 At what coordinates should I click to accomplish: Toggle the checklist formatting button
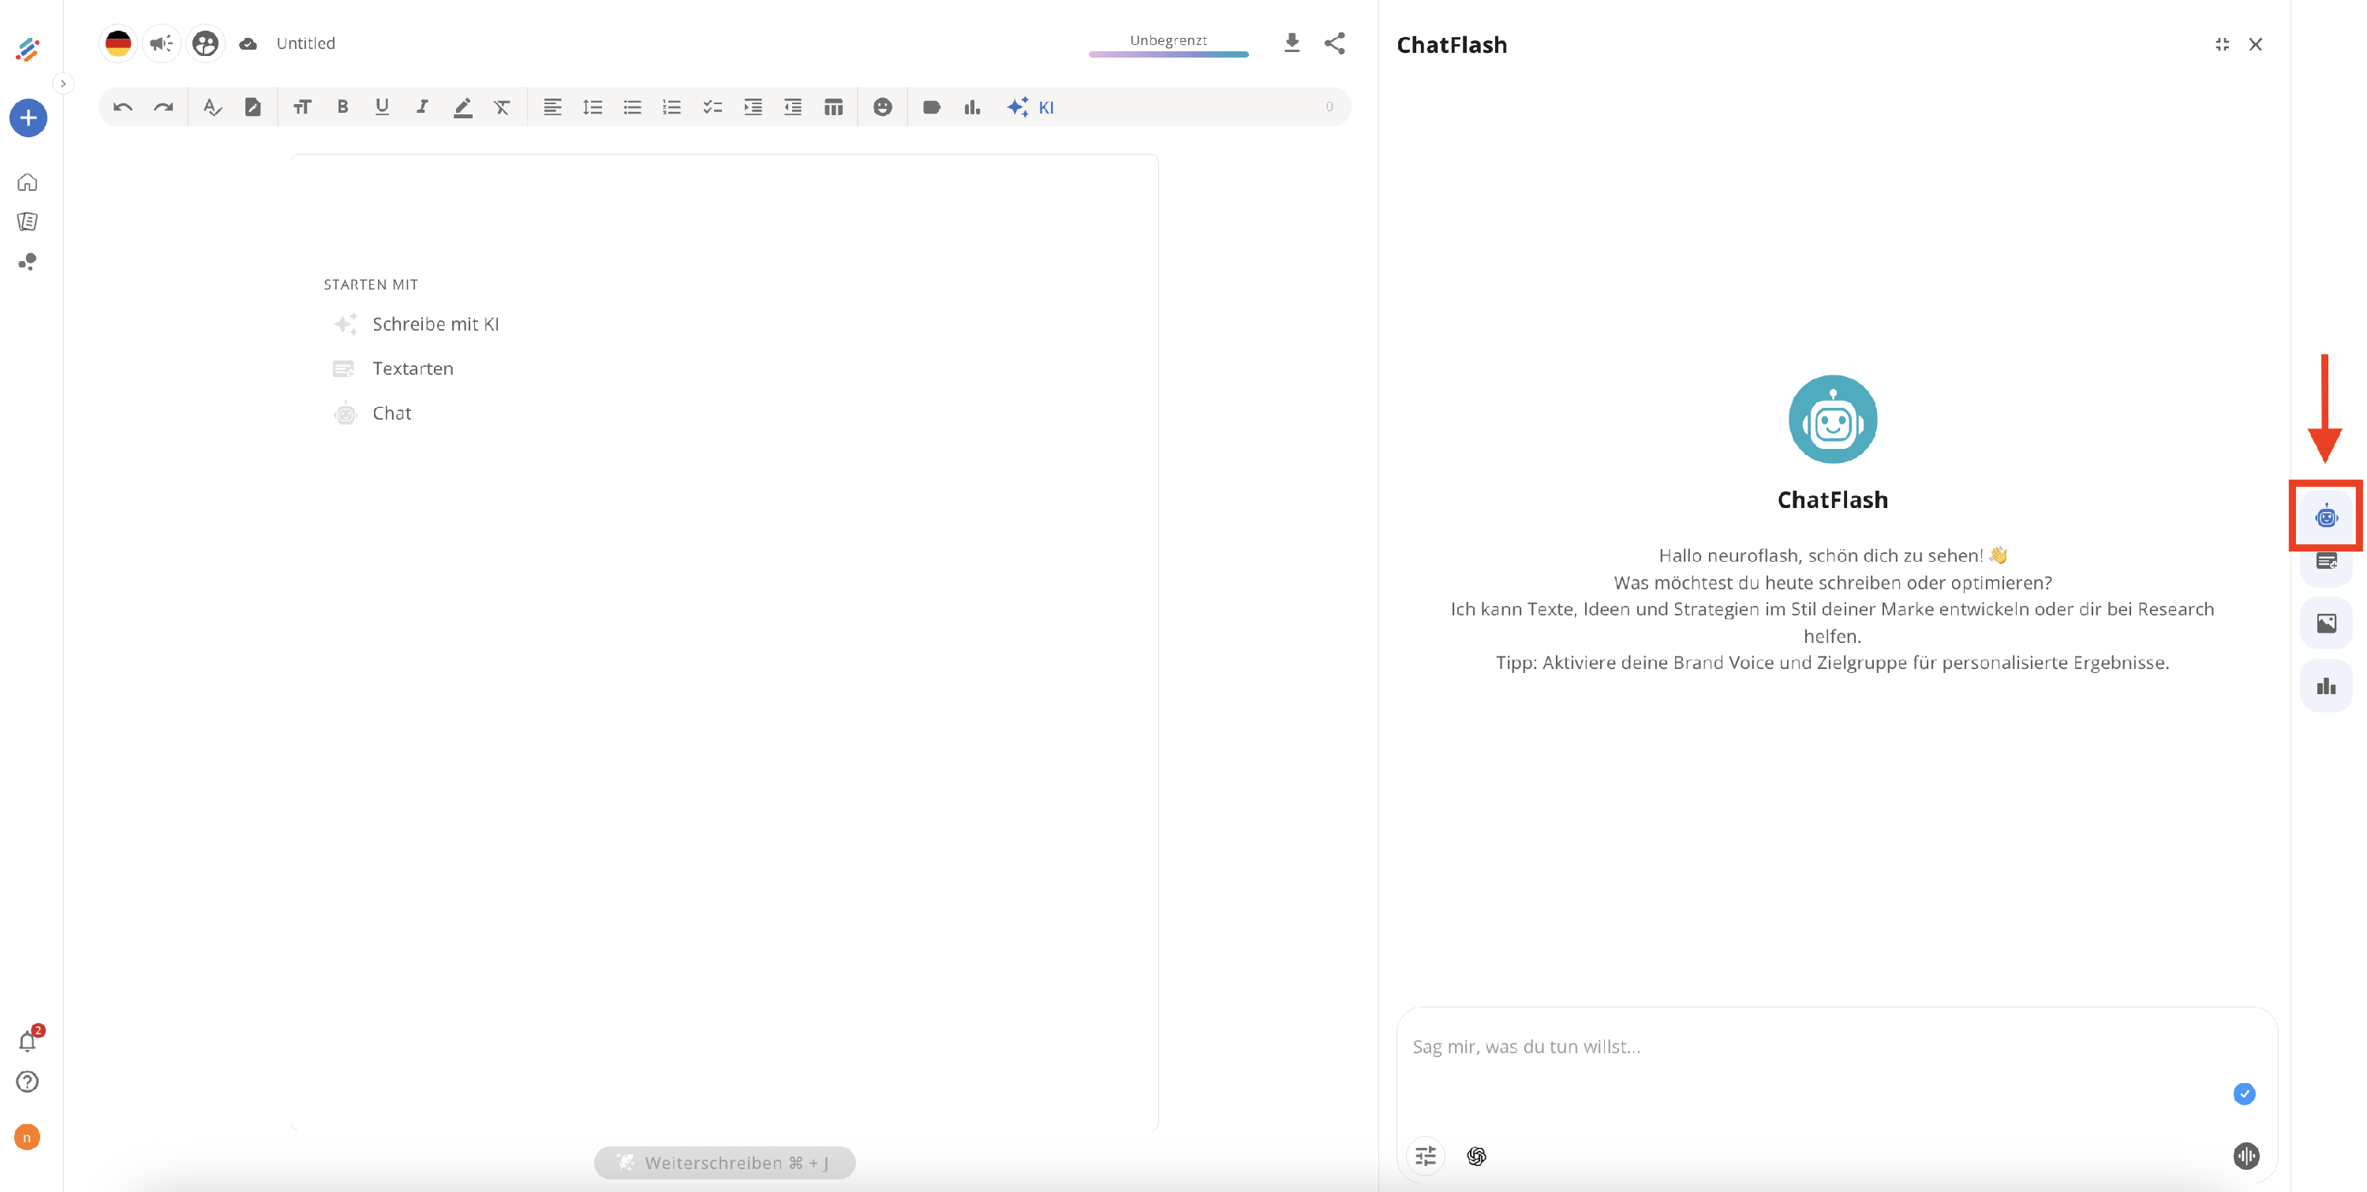pyautogui.click(x=712, y=106)
